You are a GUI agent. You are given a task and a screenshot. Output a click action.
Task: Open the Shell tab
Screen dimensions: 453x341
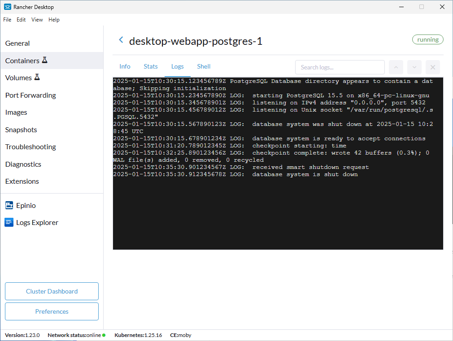(204, 66)
